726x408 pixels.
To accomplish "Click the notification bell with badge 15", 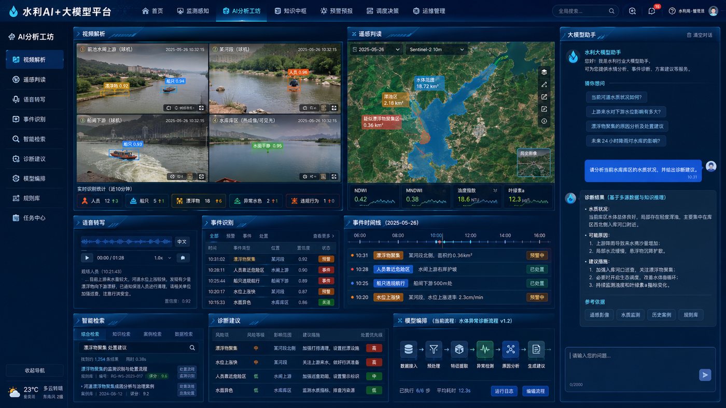I will click(x=652, y=11).
